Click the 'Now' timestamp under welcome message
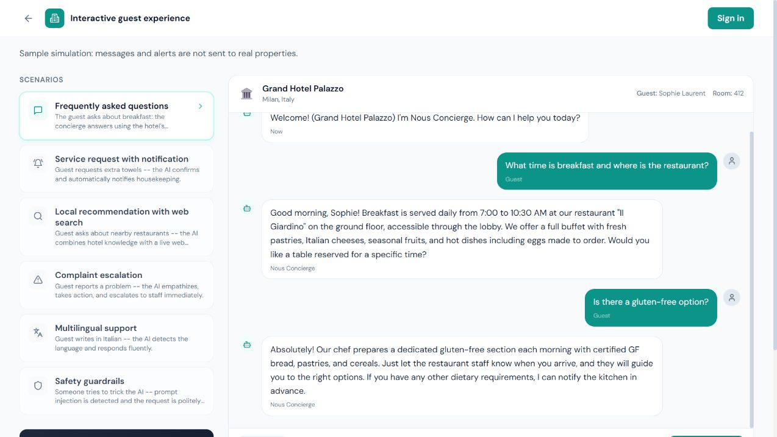 [276, 132]
